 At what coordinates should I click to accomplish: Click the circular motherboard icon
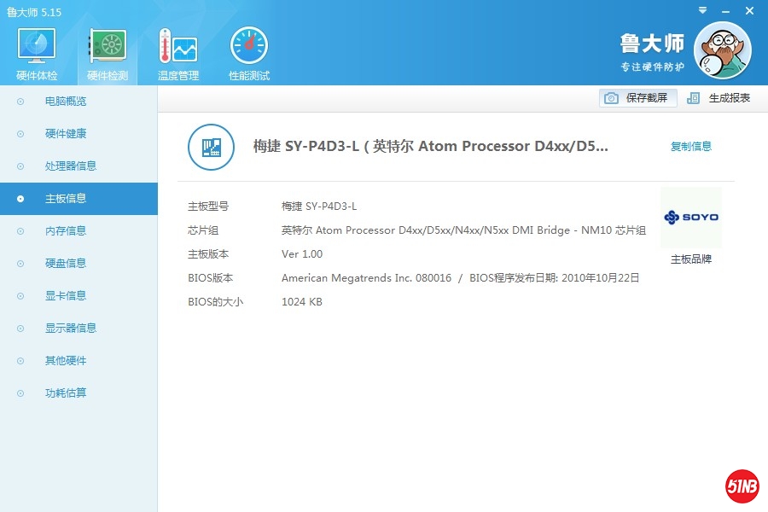coord(210,147)
